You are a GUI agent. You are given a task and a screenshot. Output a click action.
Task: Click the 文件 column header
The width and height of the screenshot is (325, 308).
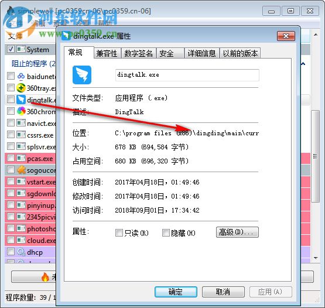pyautogui.click(x=15, y=36)
